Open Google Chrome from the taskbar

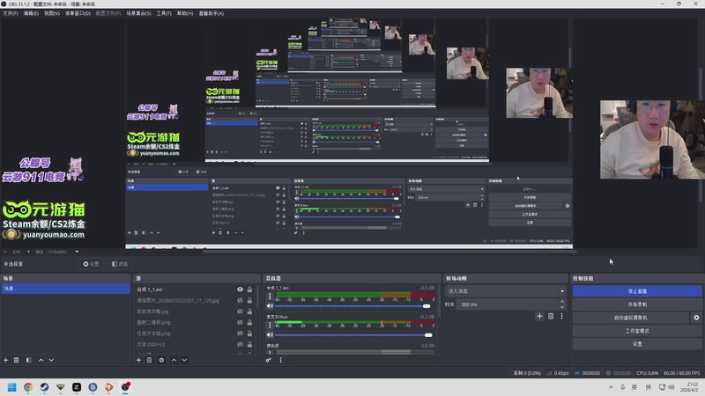point(28,387)
